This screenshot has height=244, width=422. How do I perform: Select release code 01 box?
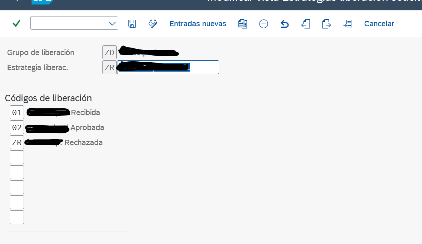pos(17,112)
